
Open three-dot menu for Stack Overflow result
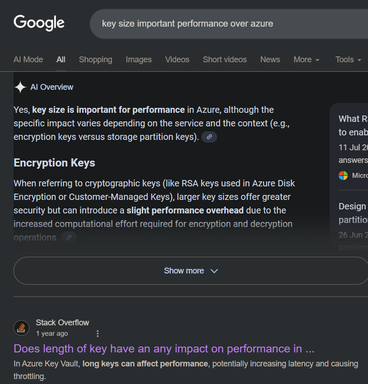pyautogui.click(x=98, y=334)
